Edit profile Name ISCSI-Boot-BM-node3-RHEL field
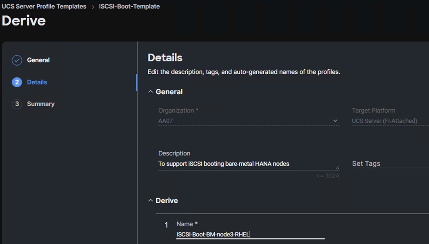This screenshot has width=429, height=244. [x=250, y=235]
